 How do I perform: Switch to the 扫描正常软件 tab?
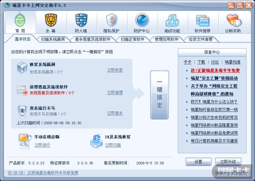click(x=132, y=39)
